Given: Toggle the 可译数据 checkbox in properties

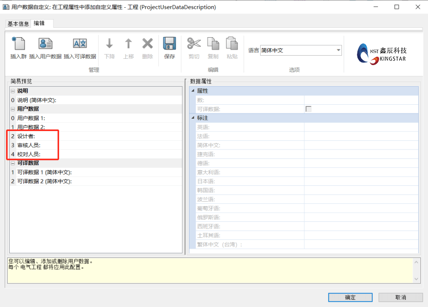Looking at the screenshot, I should pyautogui.click(x=309, y=109).
